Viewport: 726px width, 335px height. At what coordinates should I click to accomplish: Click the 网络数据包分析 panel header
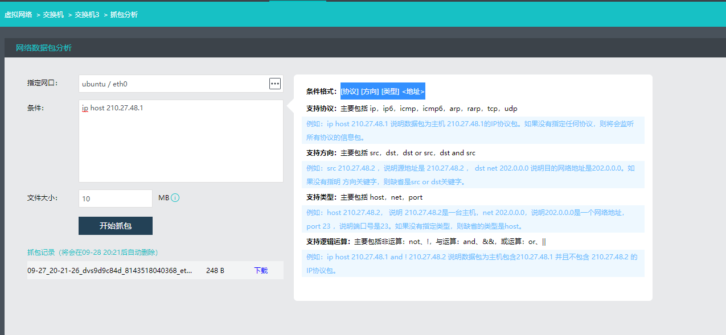click(43, 47)
